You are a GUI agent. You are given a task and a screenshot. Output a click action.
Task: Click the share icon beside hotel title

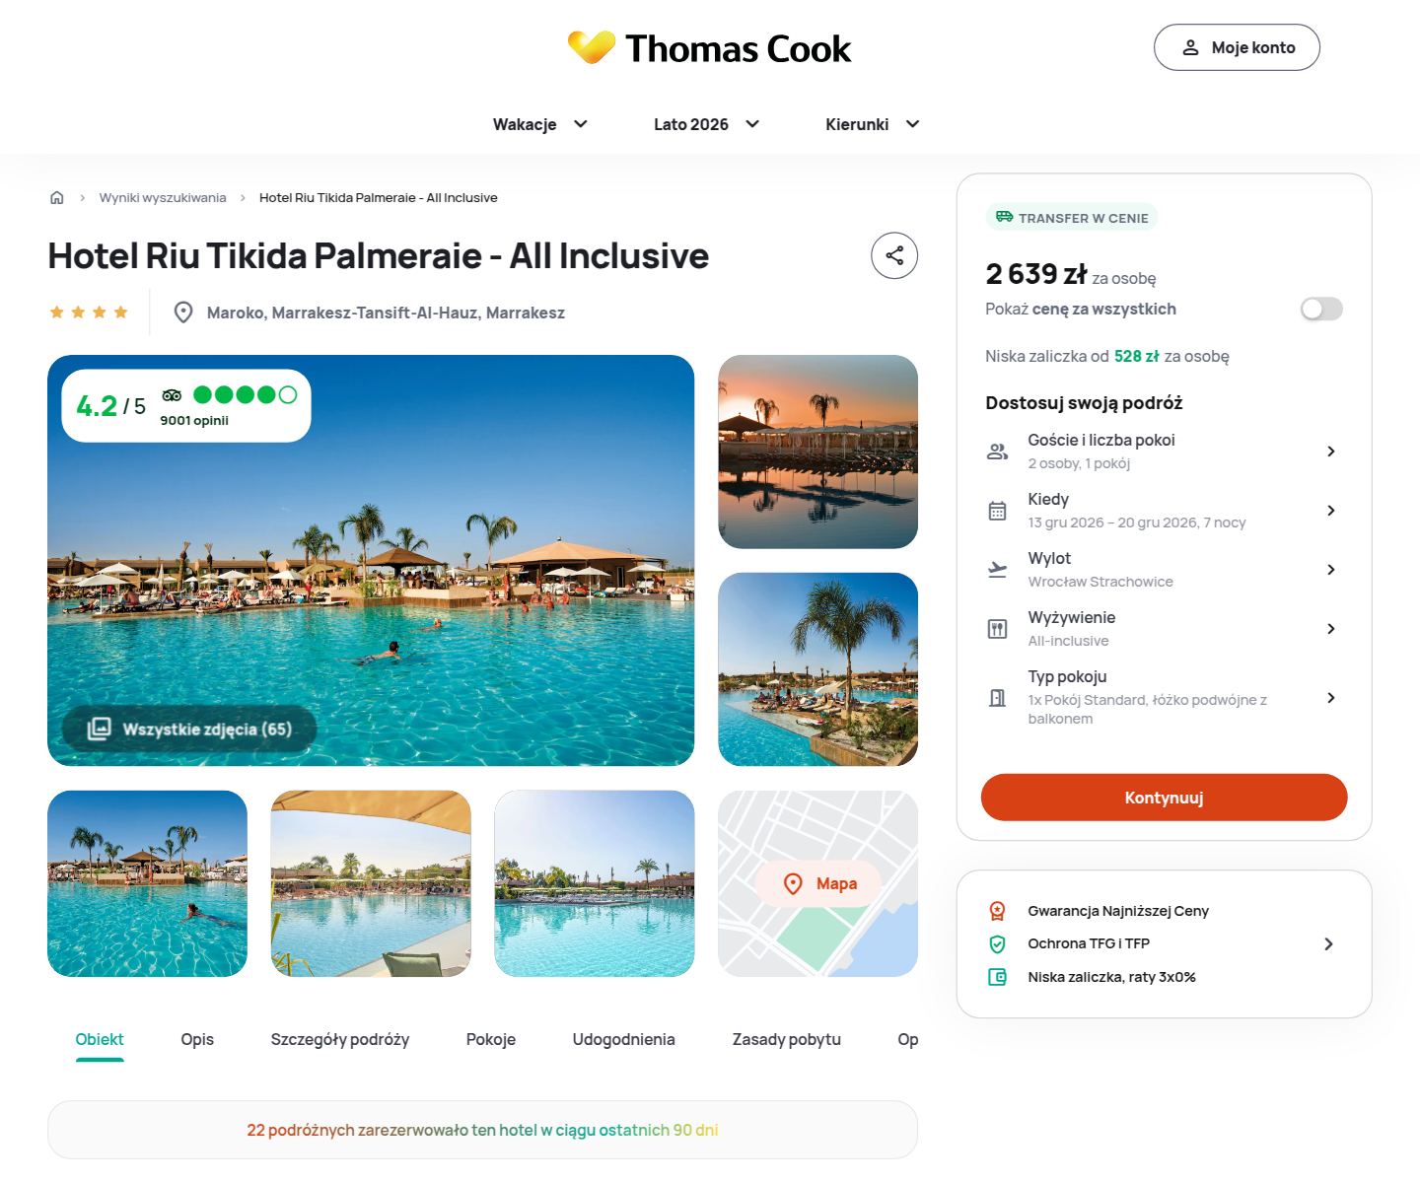[894, 256]
